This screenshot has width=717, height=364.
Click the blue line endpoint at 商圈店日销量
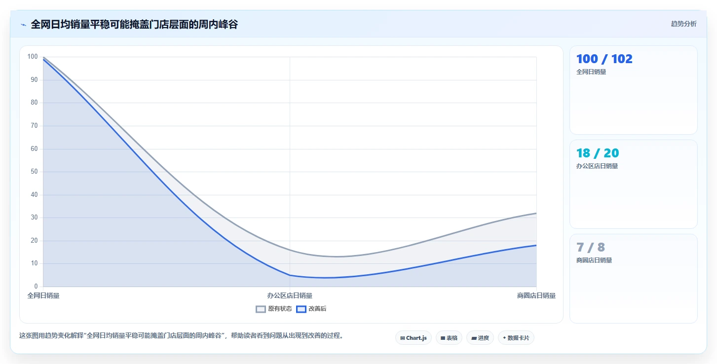[536, 245]
